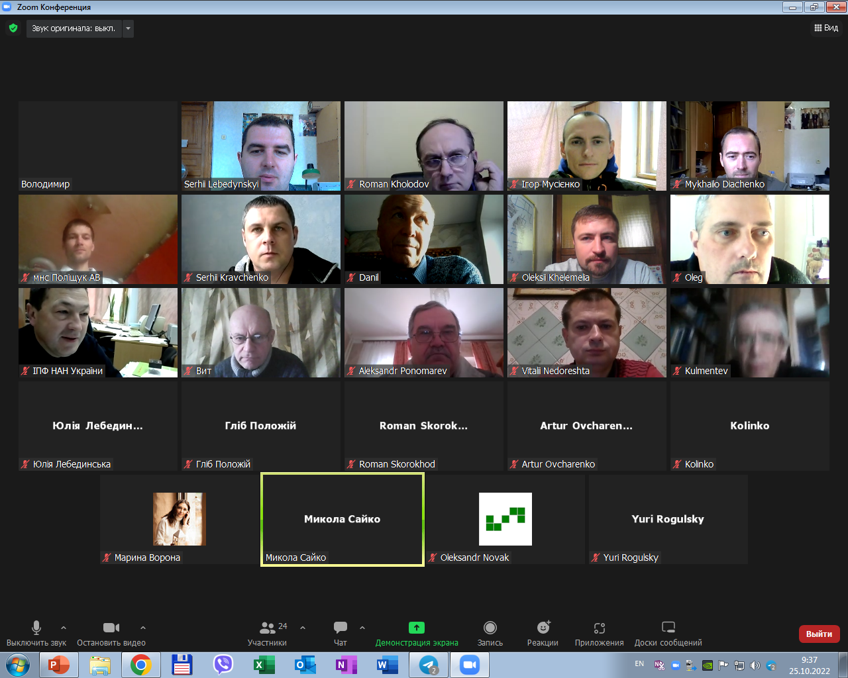
Task: Select Марина Ворона profile picture tile
Action: [180, 518]
